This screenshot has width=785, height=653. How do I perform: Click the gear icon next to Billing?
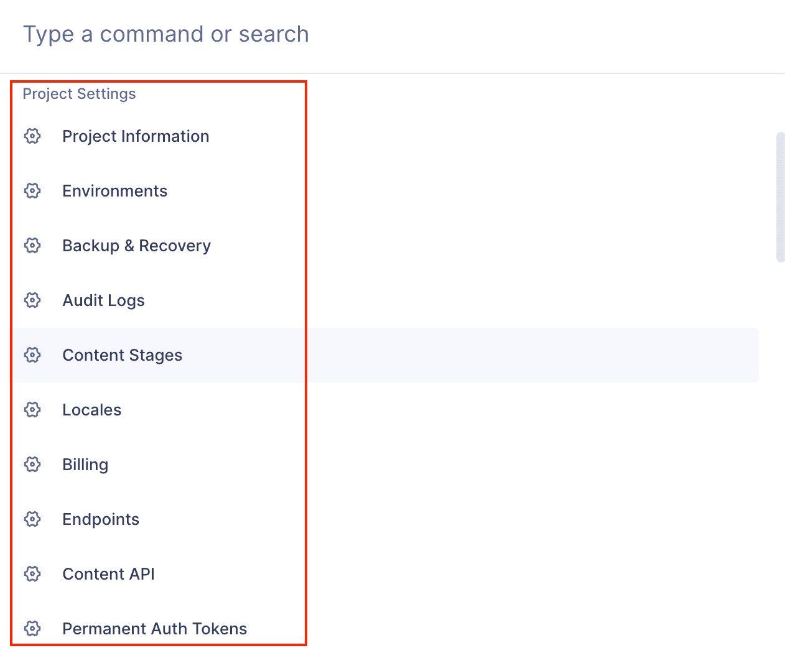coord(32,465)
